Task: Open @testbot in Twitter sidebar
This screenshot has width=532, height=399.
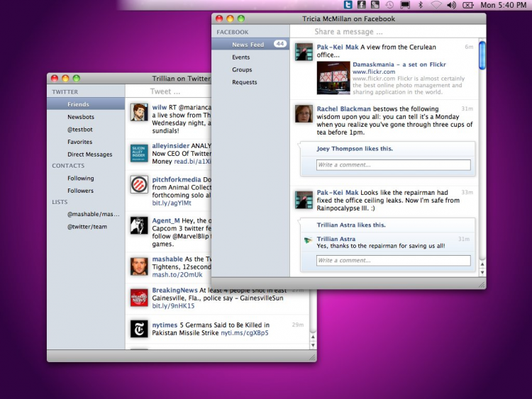Action: [86, 129]
